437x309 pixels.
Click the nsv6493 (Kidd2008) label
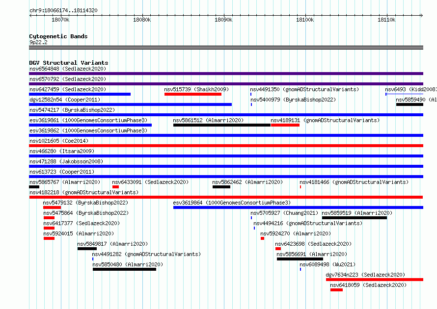click(x=411, y=89)
